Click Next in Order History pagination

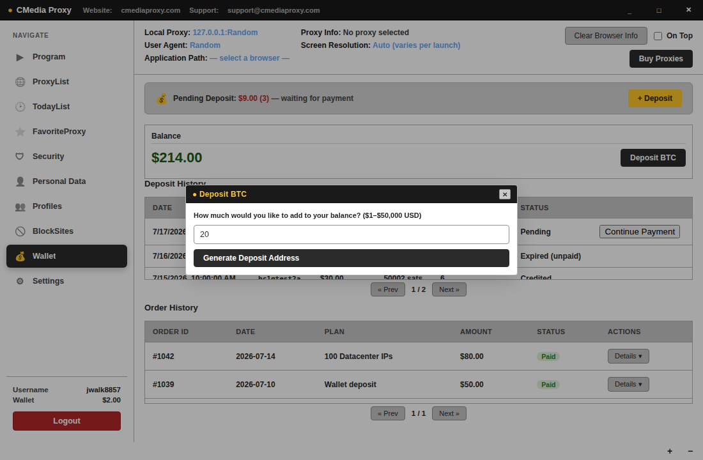click(449, 413)
